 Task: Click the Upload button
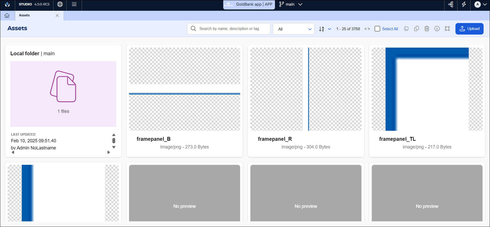(469, 29)
